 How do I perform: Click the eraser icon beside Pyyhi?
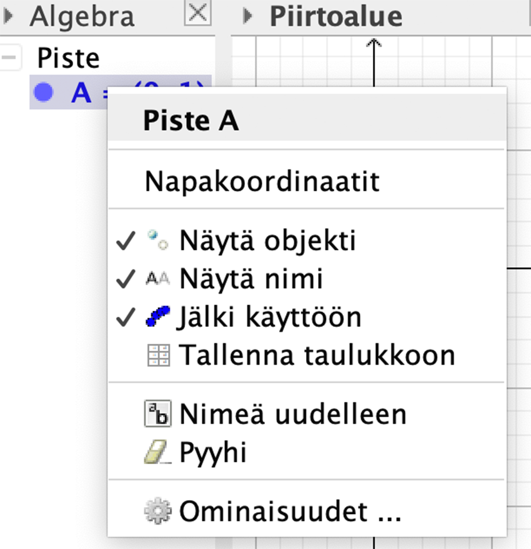(x=157, y=452)
